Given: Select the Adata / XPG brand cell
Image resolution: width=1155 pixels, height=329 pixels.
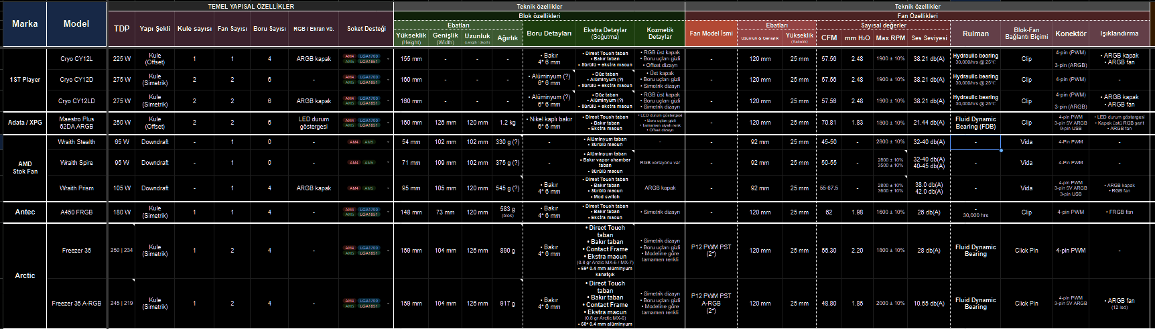Looking at the screenshot, I should tap(25, 123).
